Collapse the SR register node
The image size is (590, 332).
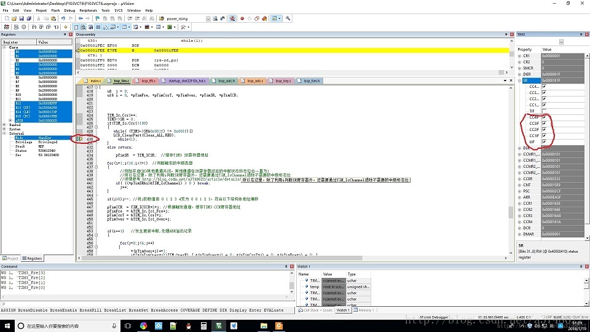tap(519, 81)
